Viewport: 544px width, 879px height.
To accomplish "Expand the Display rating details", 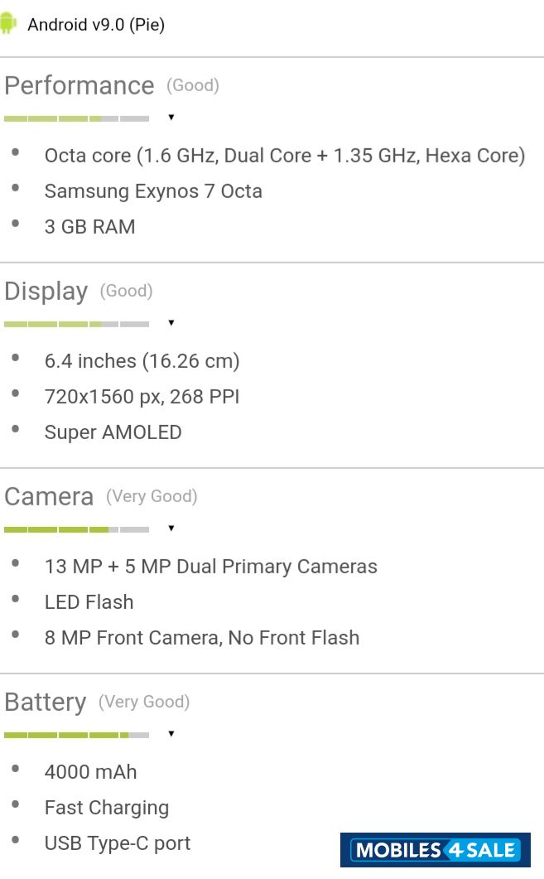I will pyautogui.click(x=171, y=323).
